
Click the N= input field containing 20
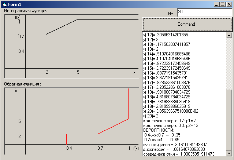click(x=204, y=12)
